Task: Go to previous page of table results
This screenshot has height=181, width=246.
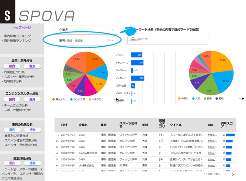Action: point(226,175)
